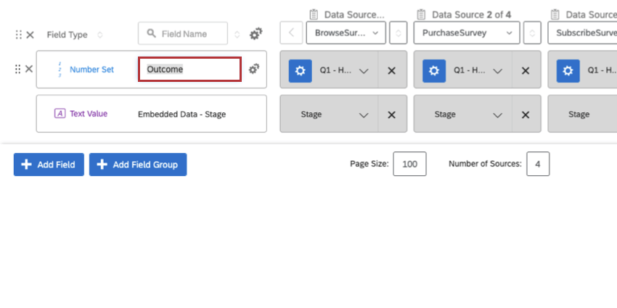Open PurchaseSurvey data source dropdown
The width and height of the screenshot is (617, 308).
tap(466, 33)
